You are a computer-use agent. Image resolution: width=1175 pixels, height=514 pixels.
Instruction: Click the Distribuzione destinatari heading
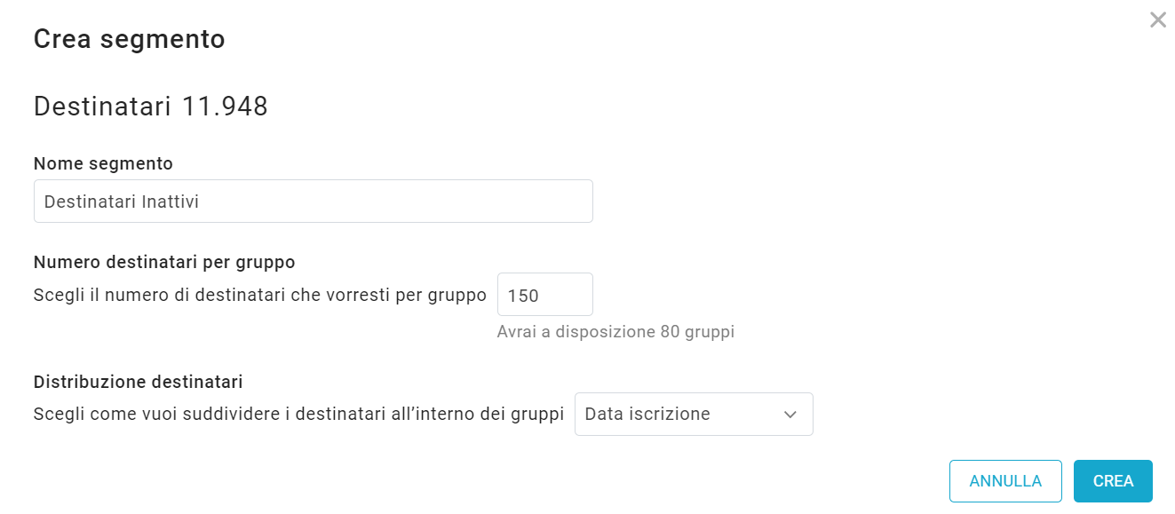point(137,382)
